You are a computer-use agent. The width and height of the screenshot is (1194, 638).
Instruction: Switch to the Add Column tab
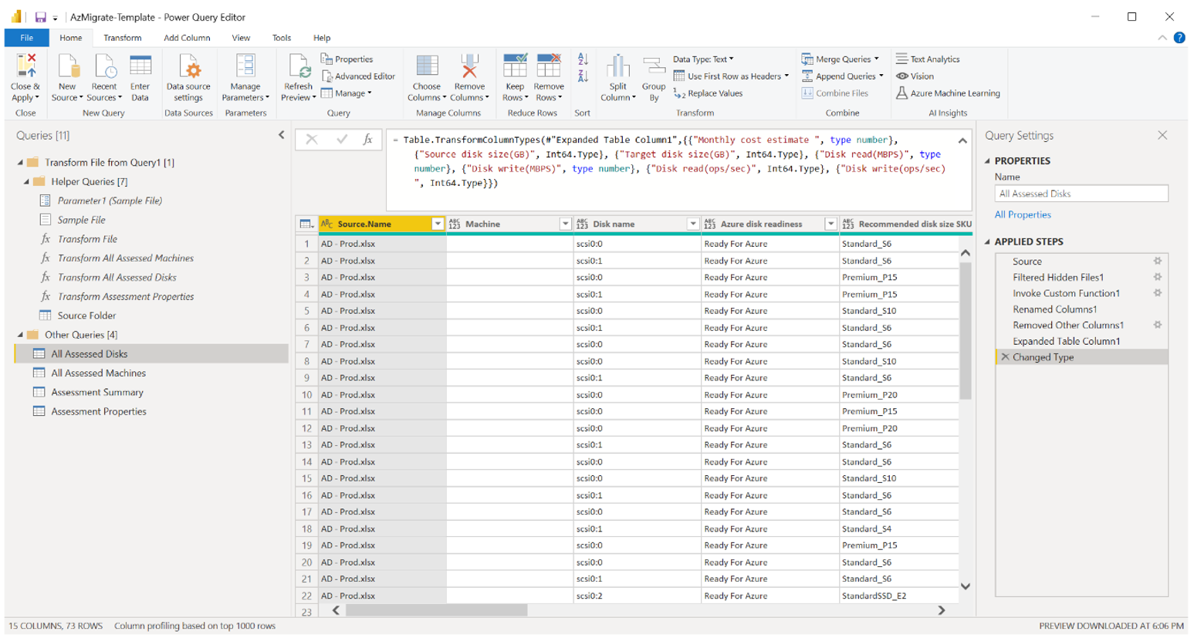pyautogui.click(x=187, y=38)
